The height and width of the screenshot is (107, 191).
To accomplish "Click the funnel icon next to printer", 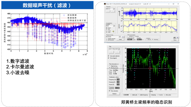I will click(x=178, y=38).
